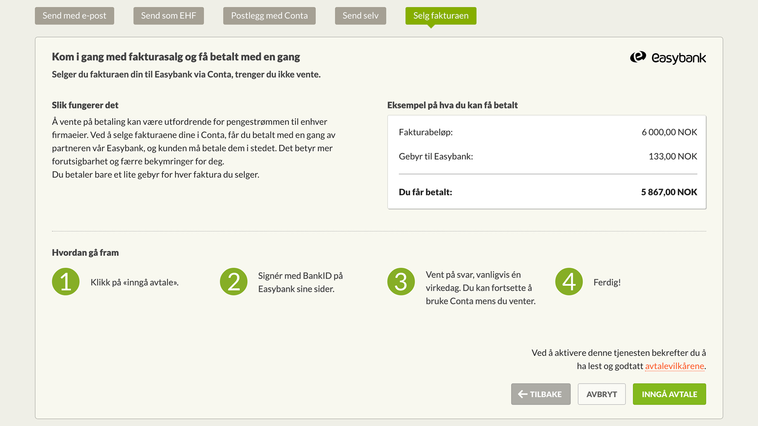The image size is (758, 426).
Task: Select the Postlegg med Conta tab
Action: point(269,16)
